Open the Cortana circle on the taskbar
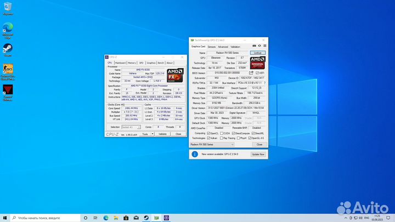395x222 pixels. (86, 218)
